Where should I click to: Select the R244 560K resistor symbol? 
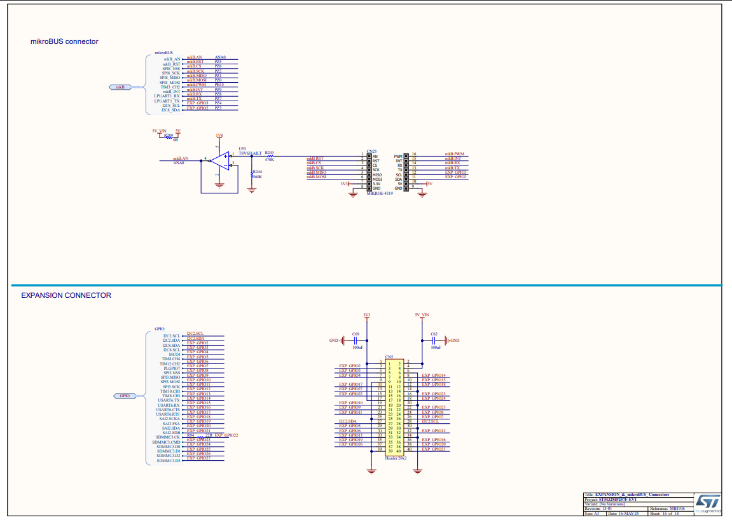(x=252, y=174)
